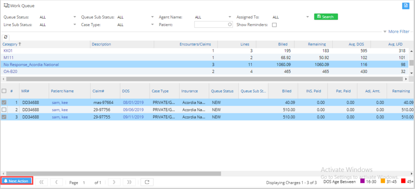
Task: Go to the first page arrow
Action: point(41,182)
